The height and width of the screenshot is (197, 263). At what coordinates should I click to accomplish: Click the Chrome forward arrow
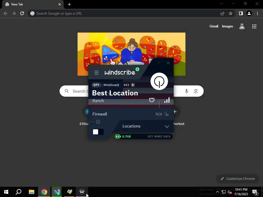pos(14,13)
